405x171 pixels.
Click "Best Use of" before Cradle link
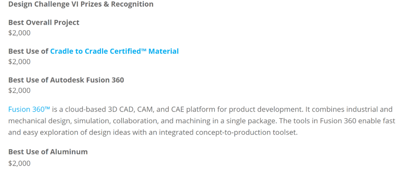point(28,51)
